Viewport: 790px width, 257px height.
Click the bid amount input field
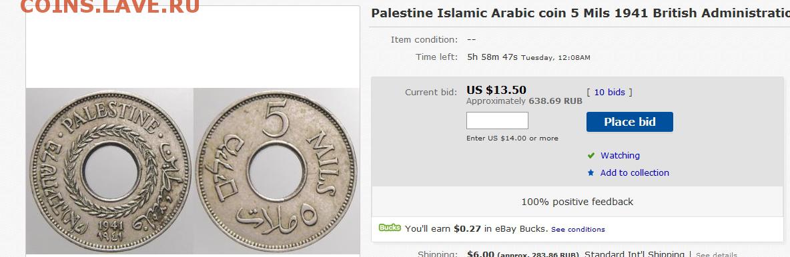click(497, 121)
